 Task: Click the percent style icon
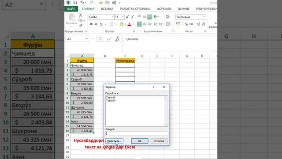tap(186, 24)
